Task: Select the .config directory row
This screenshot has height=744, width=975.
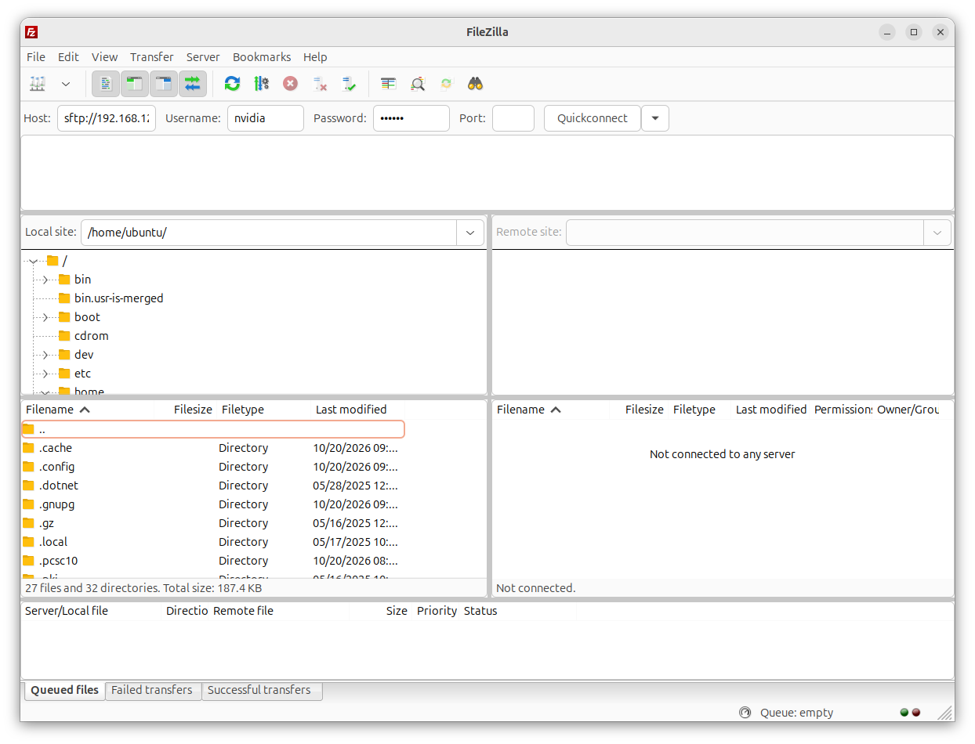Action: [x=213, y=467]
